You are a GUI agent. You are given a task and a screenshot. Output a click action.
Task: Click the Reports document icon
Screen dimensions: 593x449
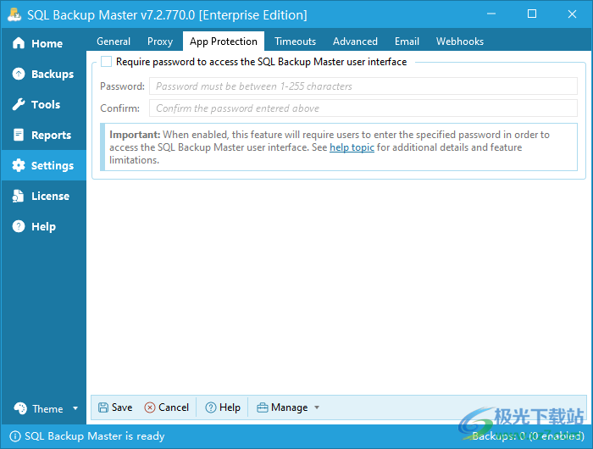pos(19,135)
